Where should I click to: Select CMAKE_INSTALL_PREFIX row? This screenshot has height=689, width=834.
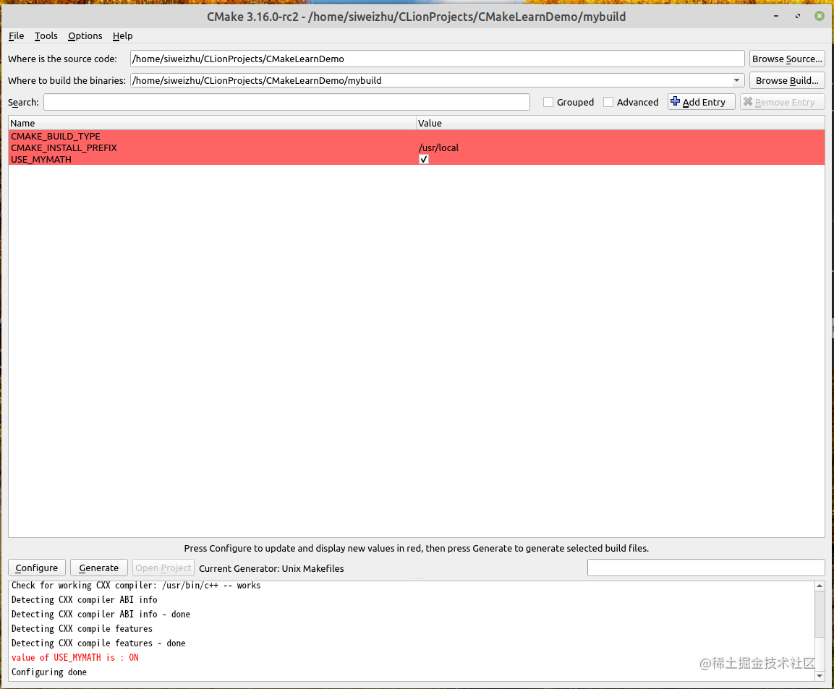pyautogui.click(x=417, y=147)
